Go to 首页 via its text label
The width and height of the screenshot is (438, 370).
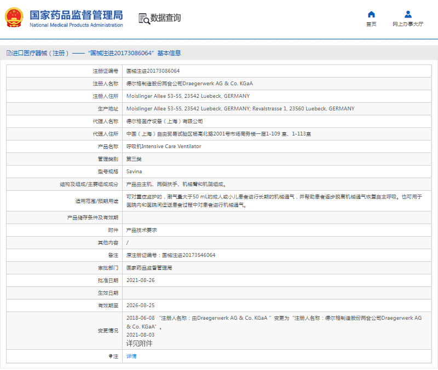[x=371, y=24]
